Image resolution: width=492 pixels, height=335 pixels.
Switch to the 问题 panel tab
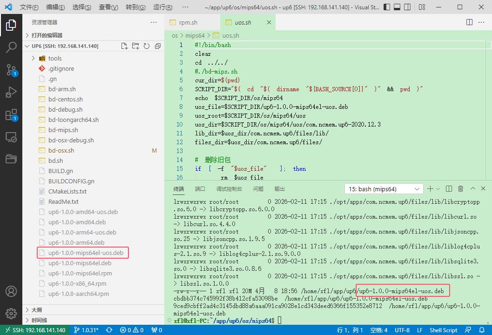tap(258, 189)
